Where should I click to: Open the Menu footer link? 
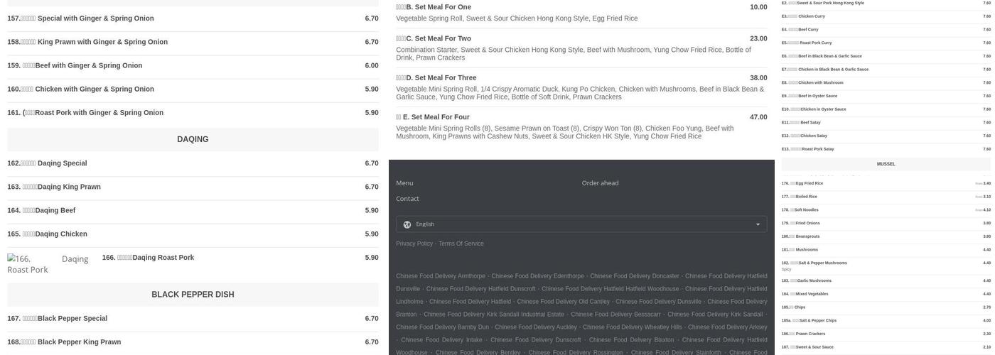tap(404, 183)
